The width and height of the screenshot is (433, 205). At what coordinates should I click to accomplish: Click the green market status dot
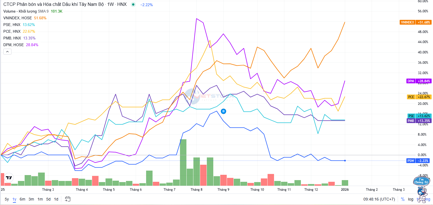pos(133,4)
